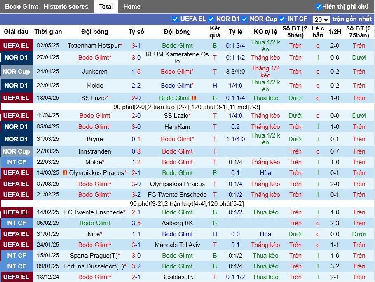
Task: Click the red card icon beside Olympiakos Piraeus on 14/03/25
Action: coord(65,172)
